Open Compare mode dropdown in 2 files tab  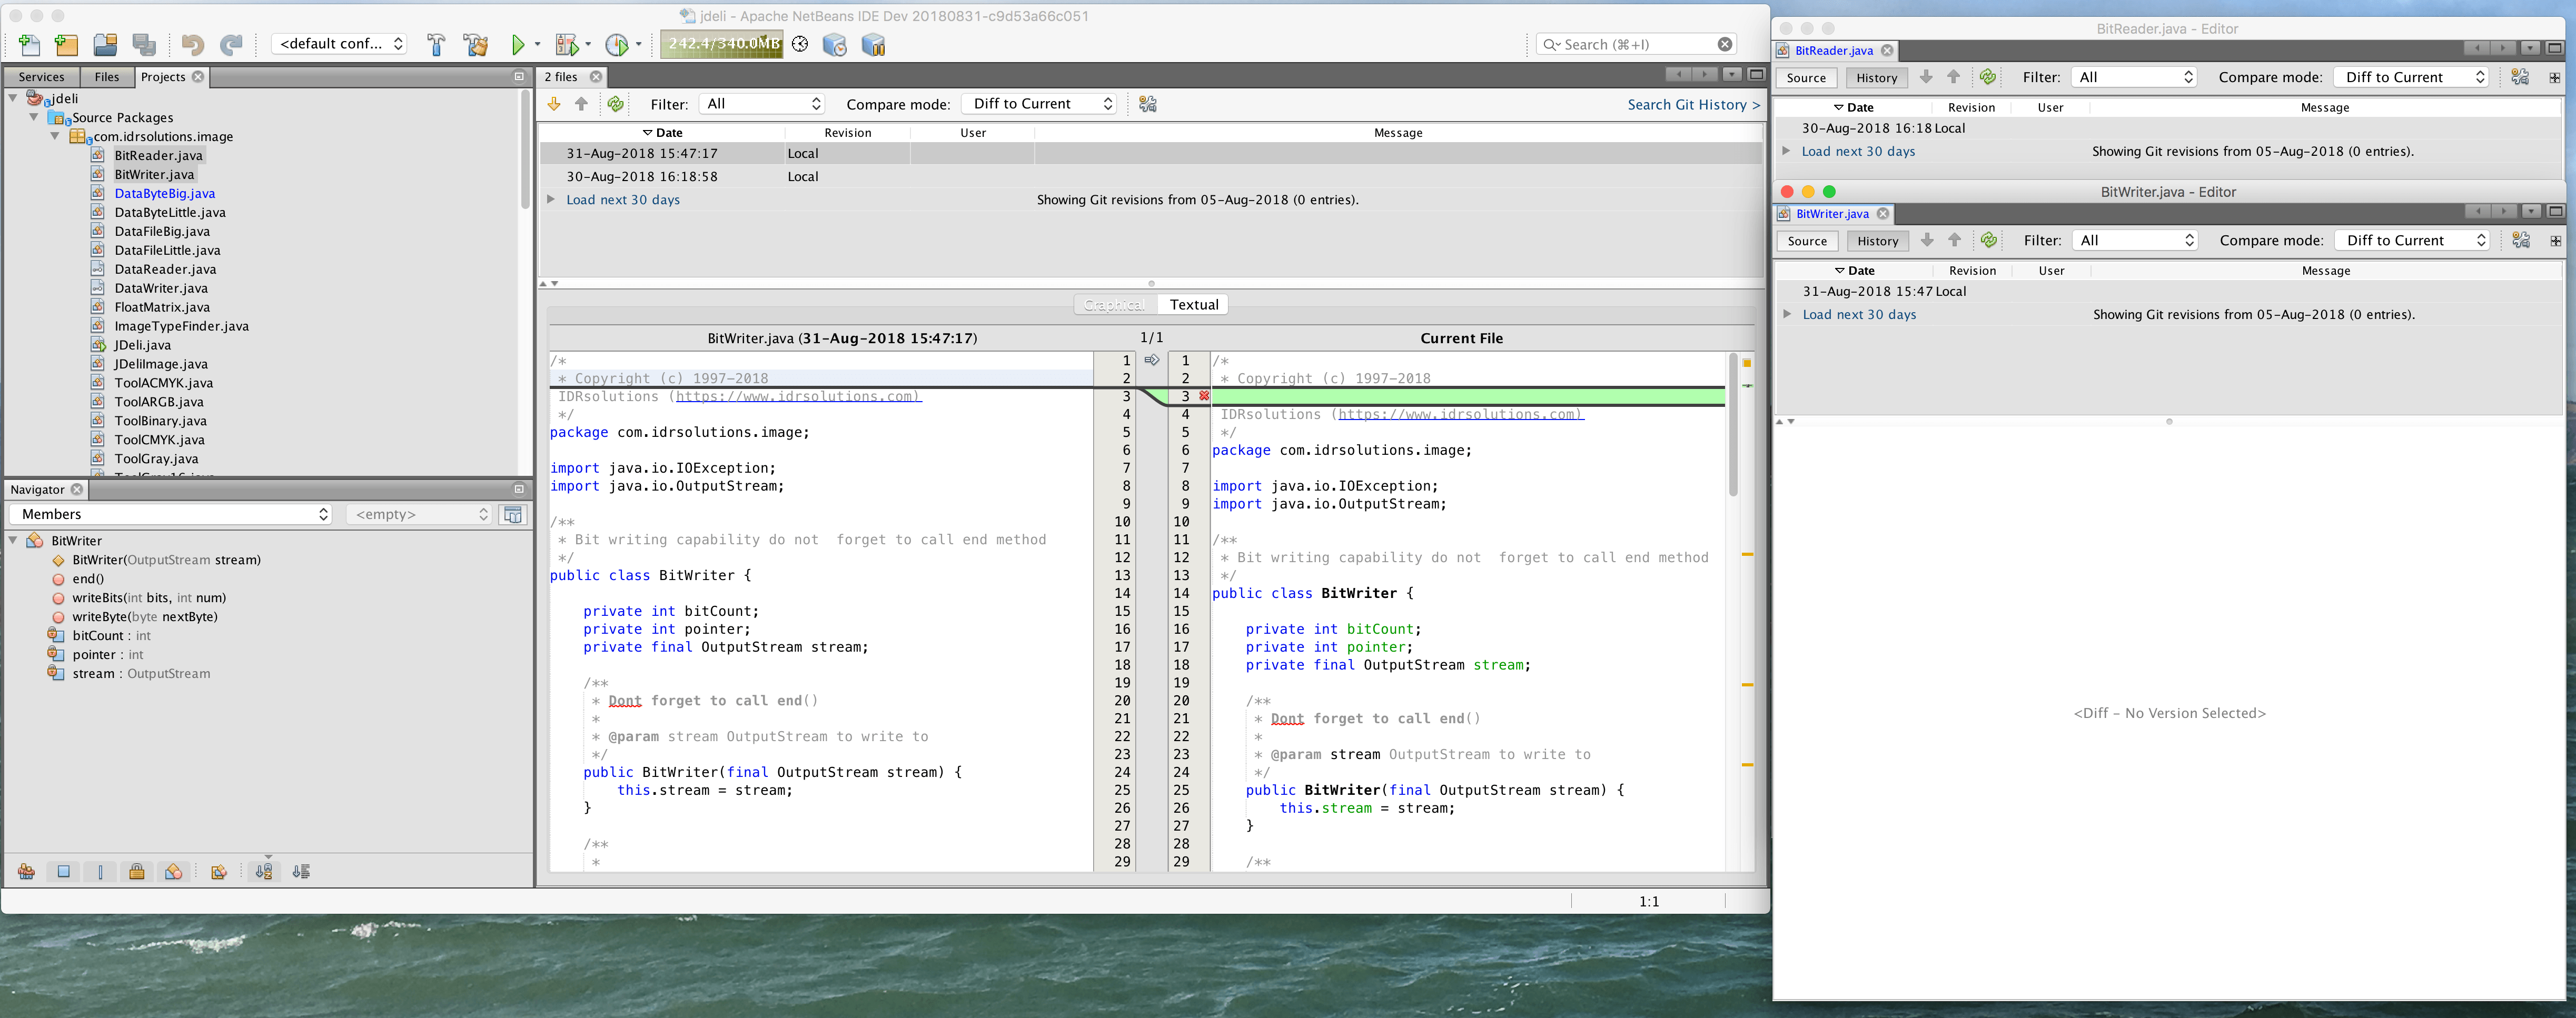tap(1039, 104)
